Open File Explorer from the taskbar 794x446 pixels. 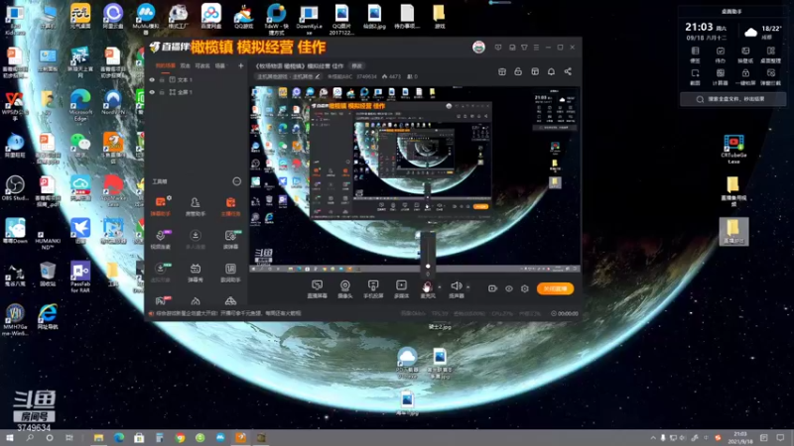(x=98, y=437)
